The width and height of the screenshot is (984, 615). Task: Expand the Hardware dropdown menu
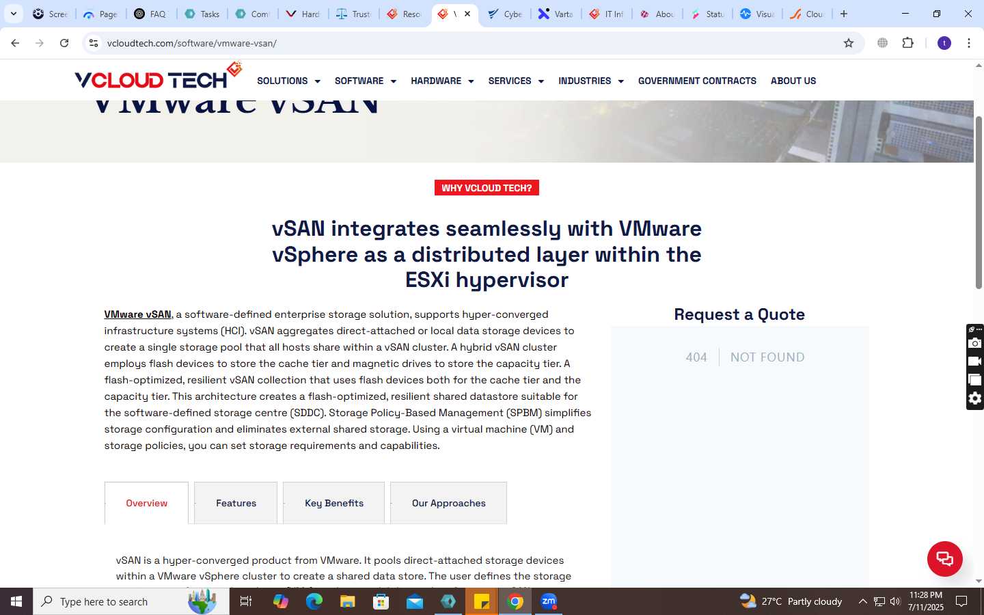point(442,81)
